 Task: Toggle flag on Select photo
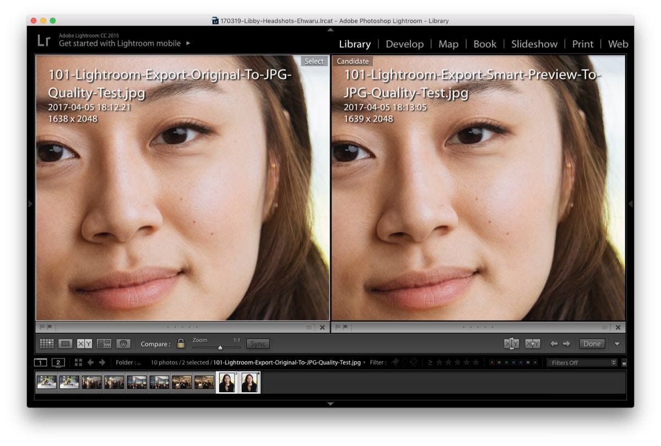point(42,327)
